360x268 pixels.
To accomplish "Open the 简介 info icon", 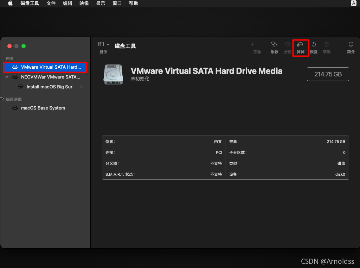I will pos(351,44).
